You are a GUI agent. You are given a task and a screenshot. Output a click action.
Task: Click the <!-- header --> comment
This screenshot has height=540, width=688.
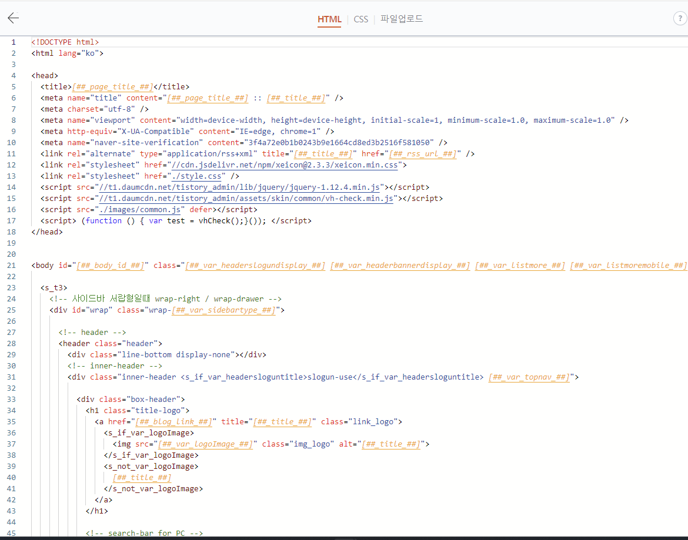tap(92, 332)
